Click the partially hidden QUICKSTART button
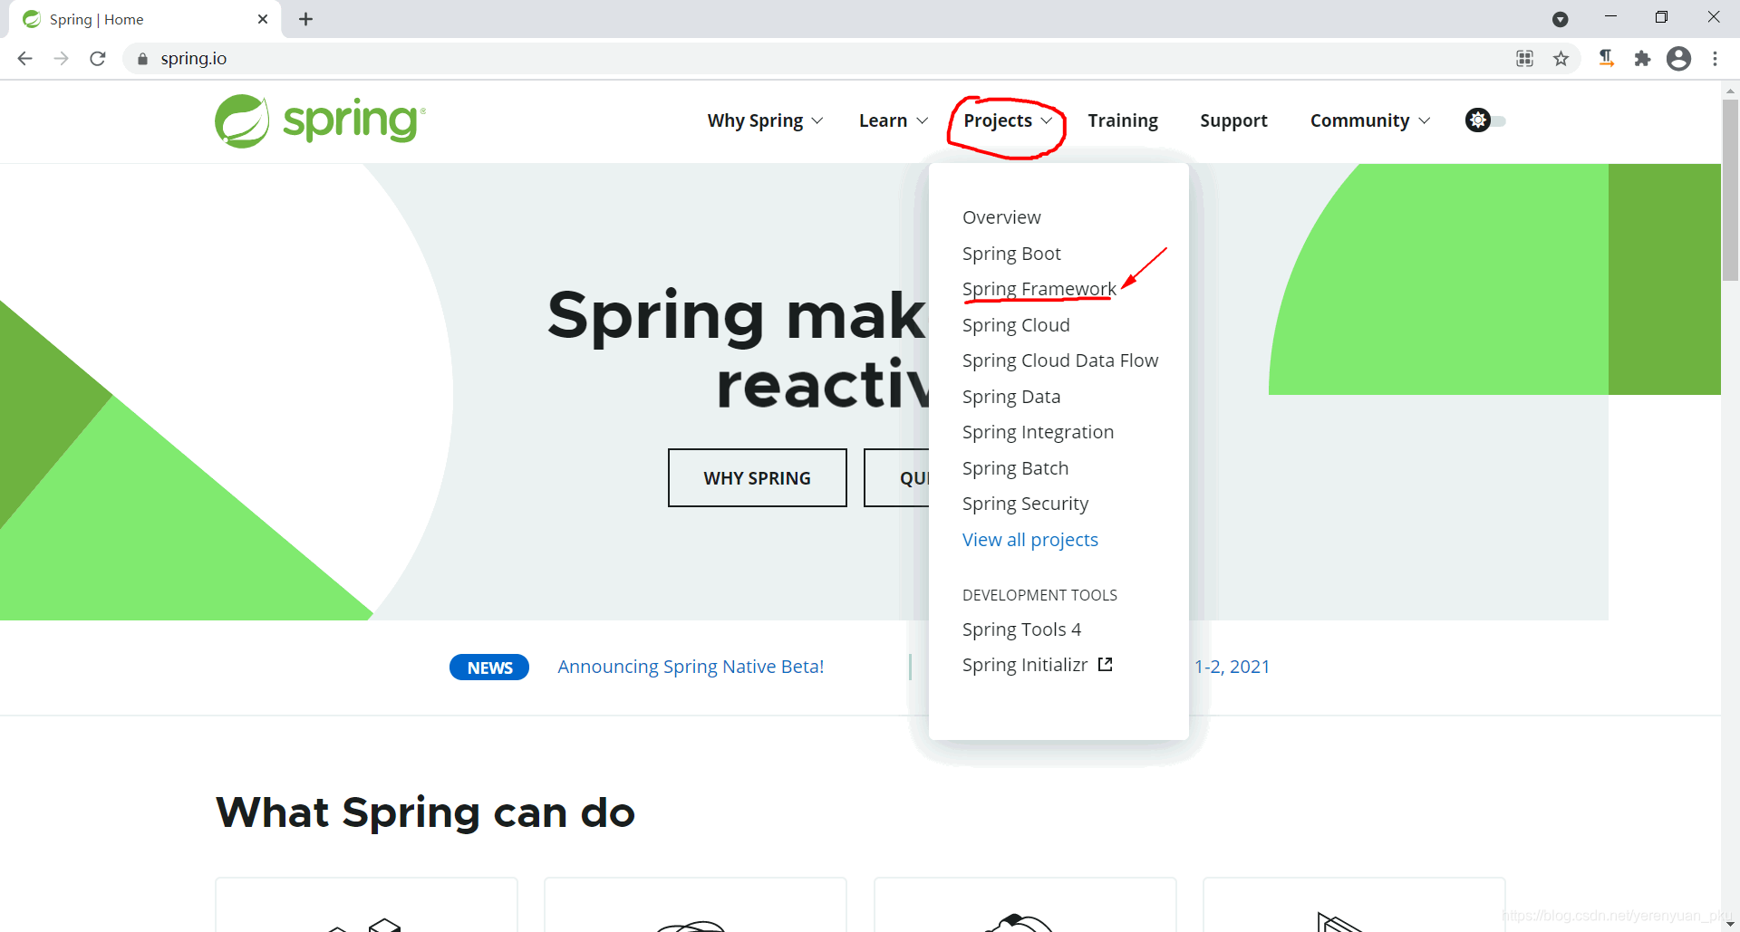Viewport: 1740px width, 932px height. pyautogui.click(x=897, y=477)
